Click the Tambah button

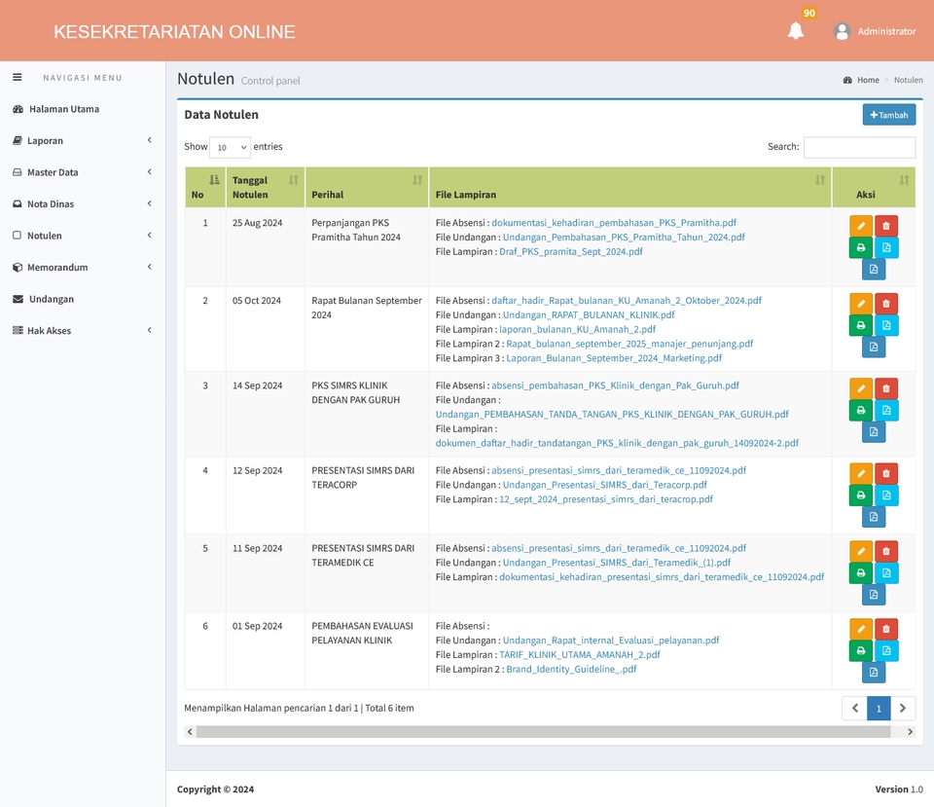[x=888, y=115]
